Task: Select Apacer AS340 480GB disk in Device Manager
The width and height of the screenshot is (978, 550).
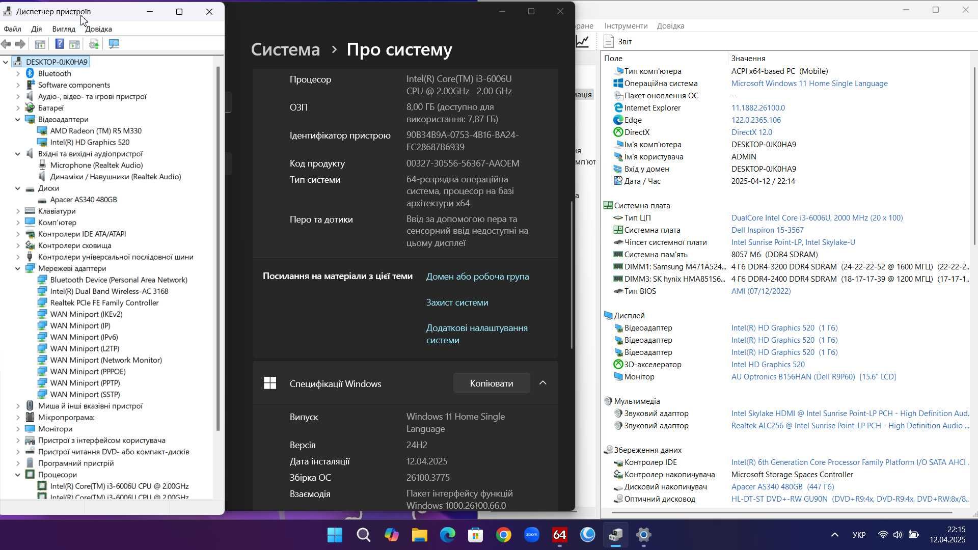Action: click(84, 200)
